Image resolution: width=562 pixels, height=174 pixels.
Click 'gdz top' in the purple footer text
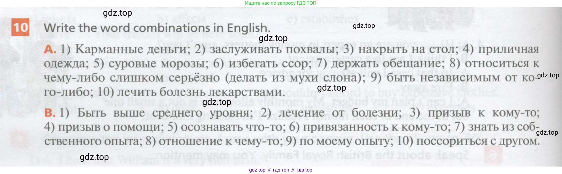point(257,170)
